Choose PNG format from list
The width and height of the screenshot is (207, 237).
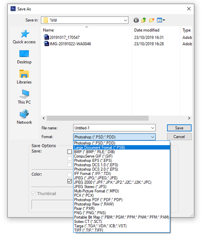coord(121,213)
